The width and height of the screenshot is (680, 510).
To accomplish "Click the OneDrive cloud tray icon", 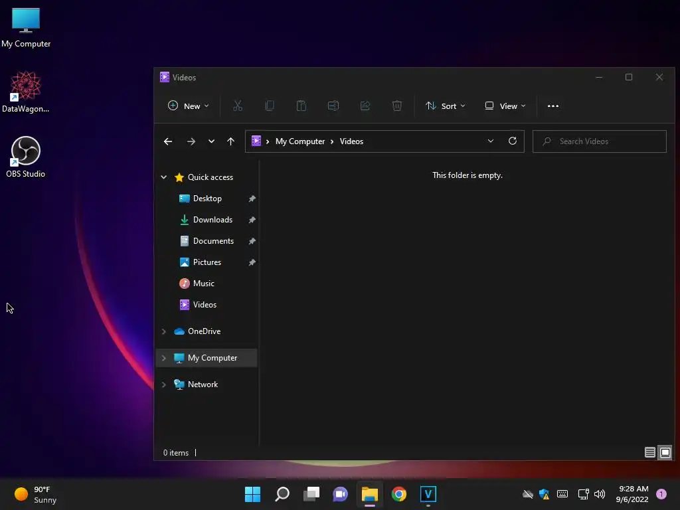I will pyautogui.click(x=528, y=494).
